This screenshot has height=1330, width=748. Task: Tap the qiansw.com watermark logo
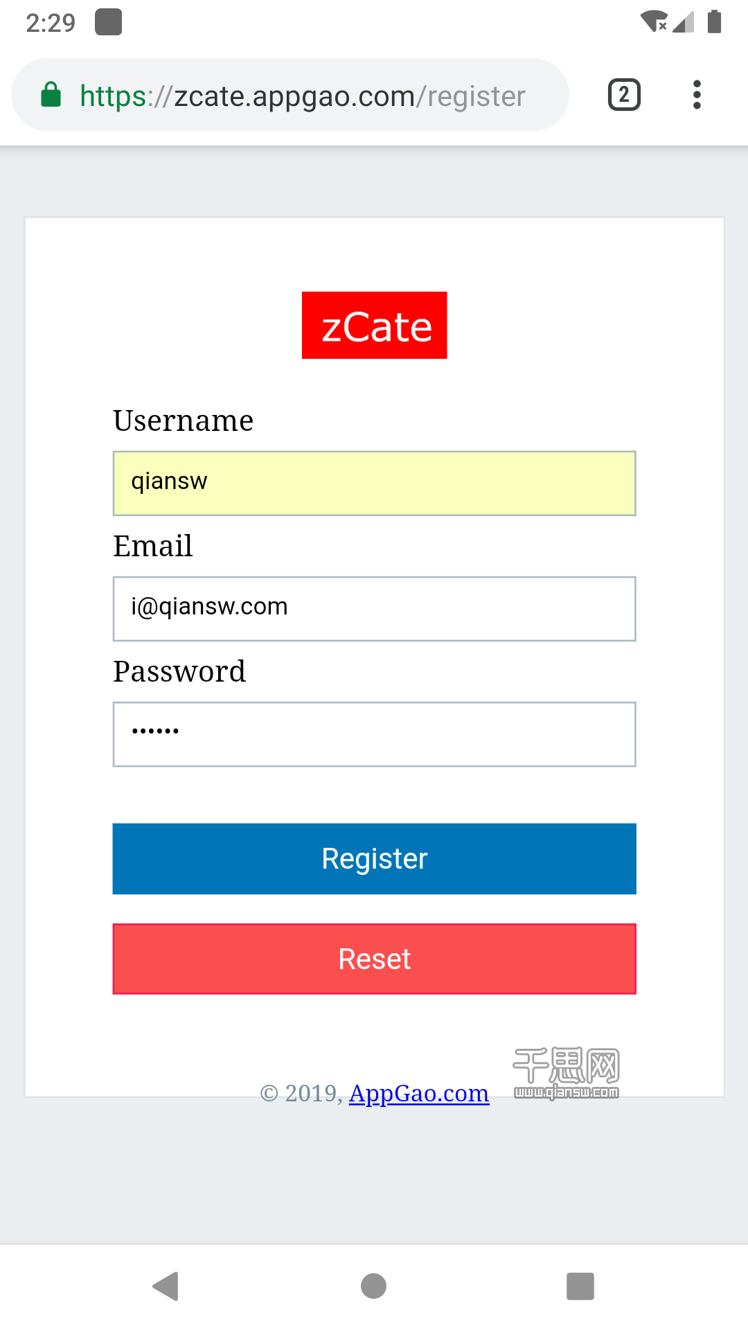tap(567, 1073)
